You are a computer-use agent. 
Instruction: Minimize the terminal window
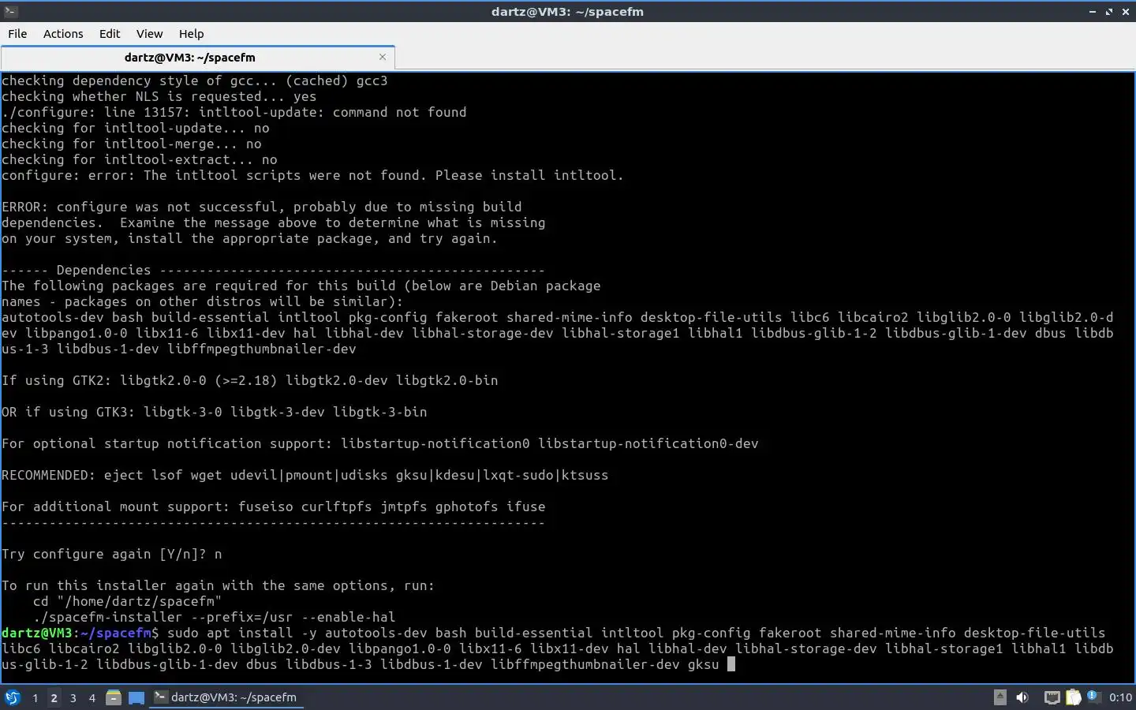point(1093,12)
